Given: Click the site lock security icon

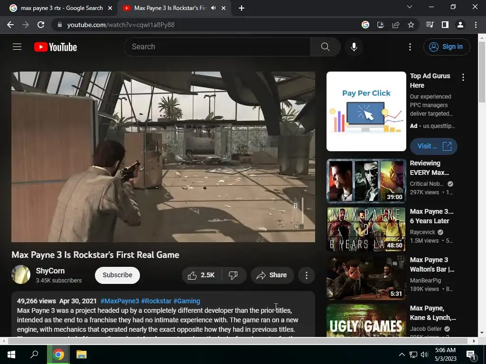Looking at the screenshot, I should [60, 25].
